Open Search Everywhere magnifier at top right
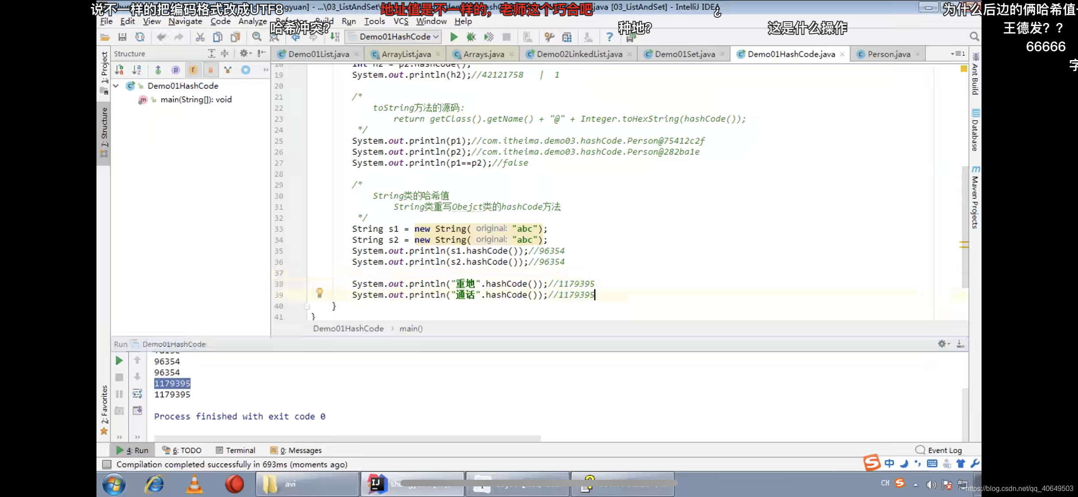The height and width of the screenshot is (497, 1078). pos(974,37)
